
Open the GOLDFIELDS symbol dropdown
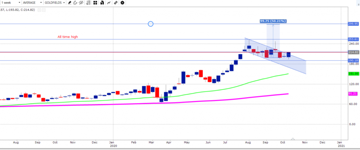pyautogui.click(x=54, y=2)
